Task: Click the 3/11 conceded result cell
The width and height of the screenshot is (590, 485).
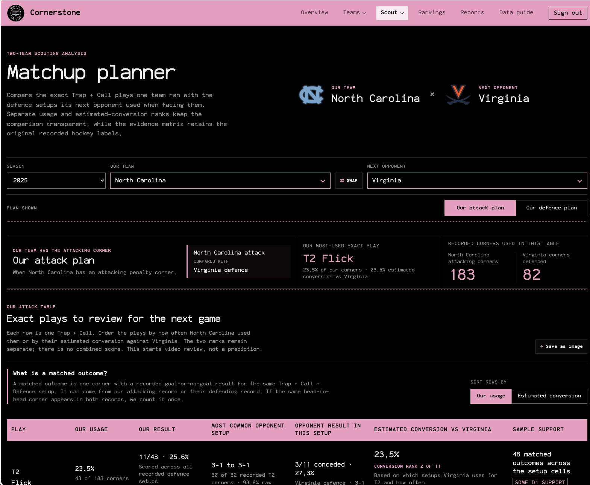Action: [323, 469]
